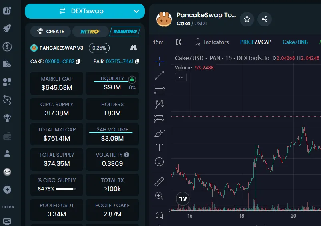Open the NITRO tab
Screen dimensions: 321x226
[x=90, y=32]
